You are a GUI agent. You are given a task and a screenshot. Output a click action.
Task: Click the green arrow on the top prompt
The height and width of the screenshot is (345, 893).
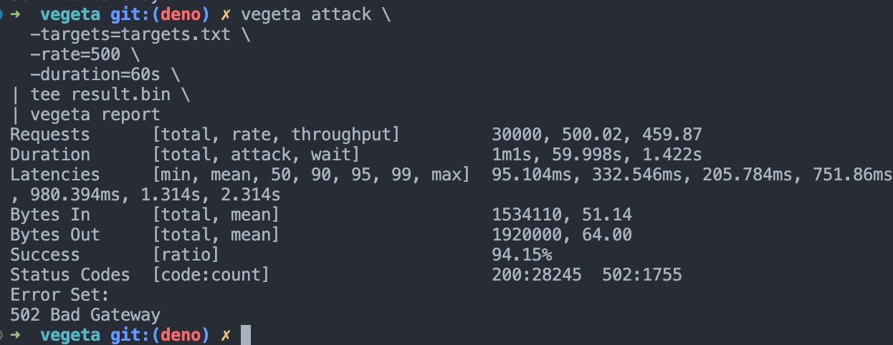click(x=16, y=14)
